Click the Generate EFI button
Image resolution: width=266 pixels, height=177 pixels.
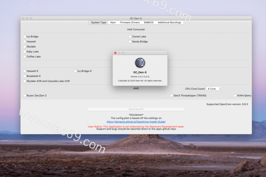click(136, 109)
